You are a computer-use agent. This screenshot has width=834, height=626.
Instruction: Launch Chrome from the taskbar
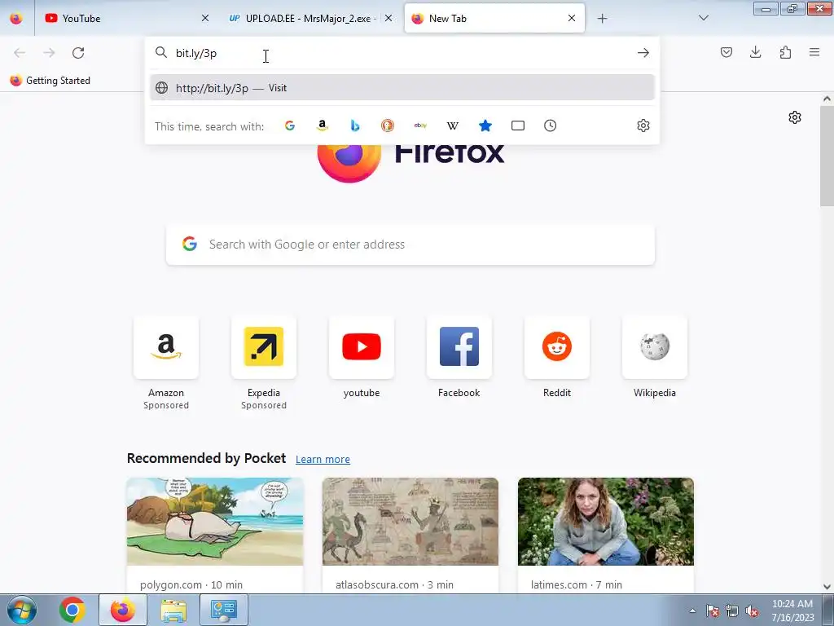(72, 610)
